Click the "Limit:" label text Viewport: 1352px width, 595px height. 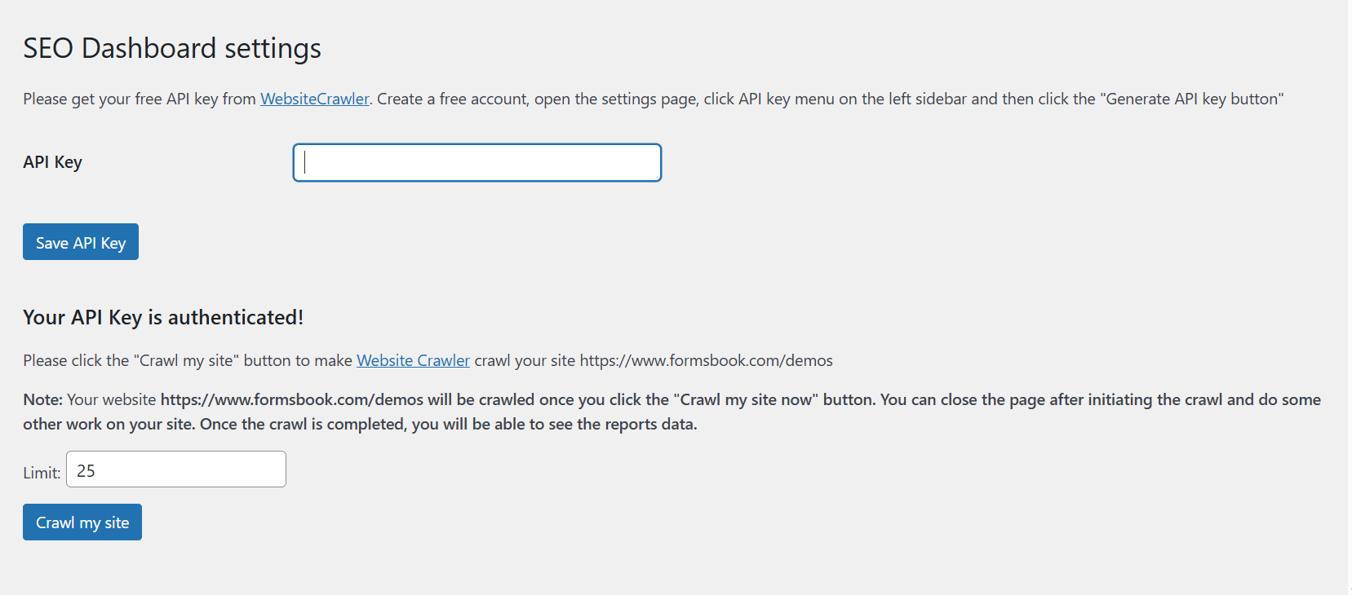click(42, 473)
